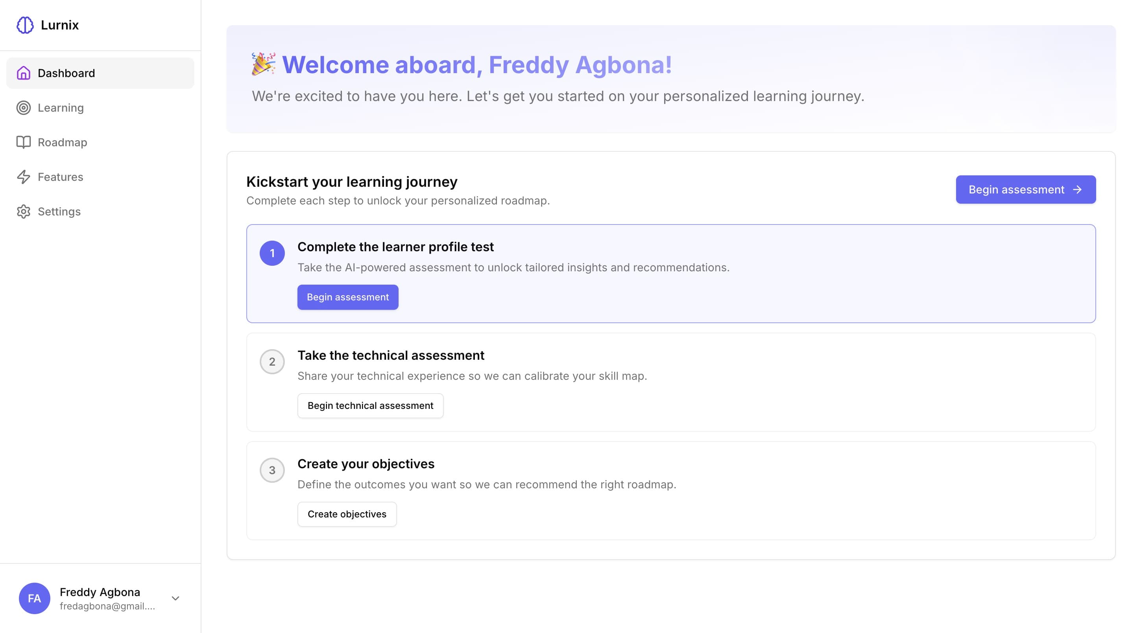Viewport: 1141px width, 633px height.
Task: Switch to the Roadmap section
Action: pos(63,142)
